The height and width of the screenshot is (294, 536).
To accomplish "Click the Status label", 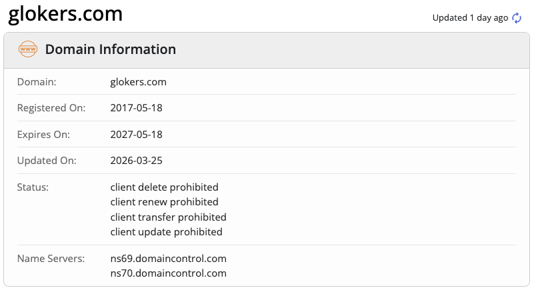I will pyautogui.click(x=33, y=187).
